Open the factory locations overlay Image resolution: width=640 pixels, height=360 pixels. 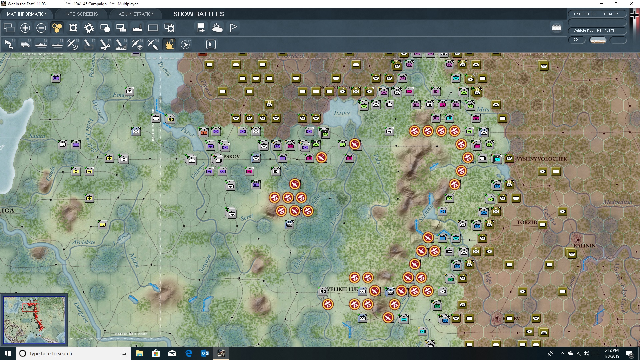(x=137, y=28)
